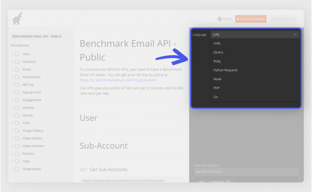Image resolution: width=312 pixels, height=192 pixels.
Task: Click the Public globe icon
Action: (219, 19)
